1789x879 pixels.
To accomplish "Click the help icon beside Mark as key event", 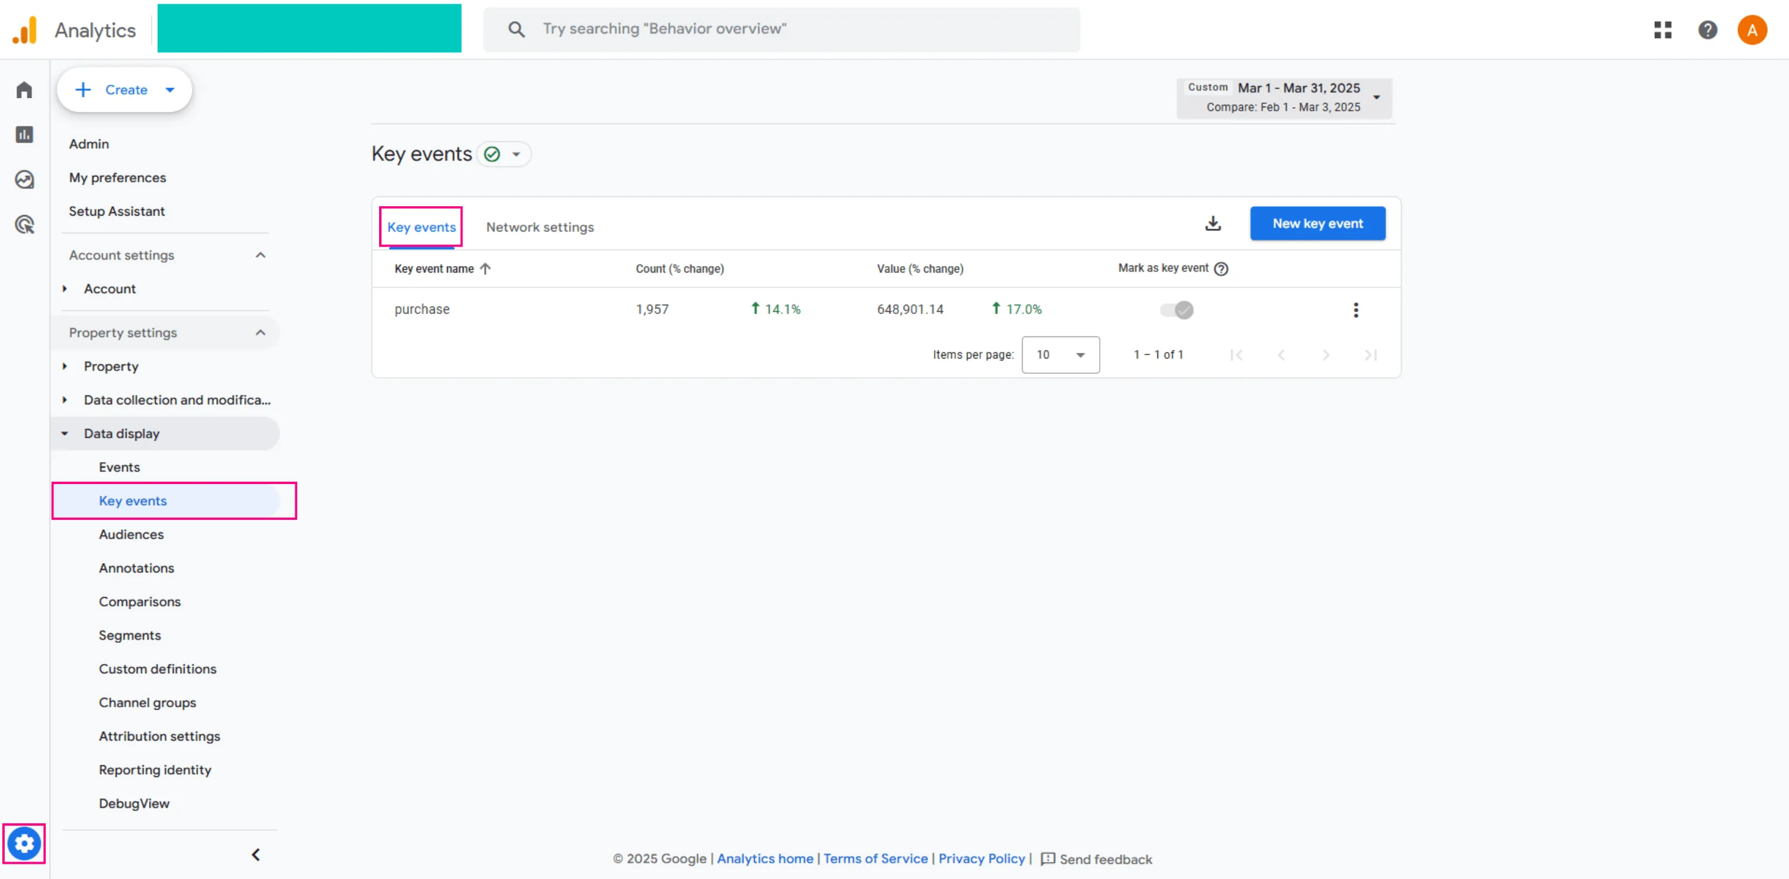I will pyautogui.click(x=1221, y=269).
